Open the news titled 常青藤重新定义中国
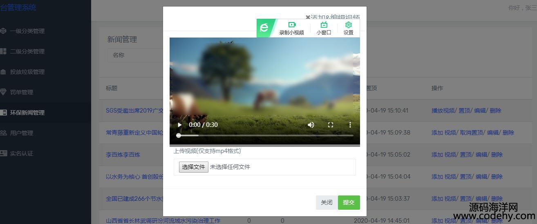Screen dimensions: 537x224 tap(134, 133)
